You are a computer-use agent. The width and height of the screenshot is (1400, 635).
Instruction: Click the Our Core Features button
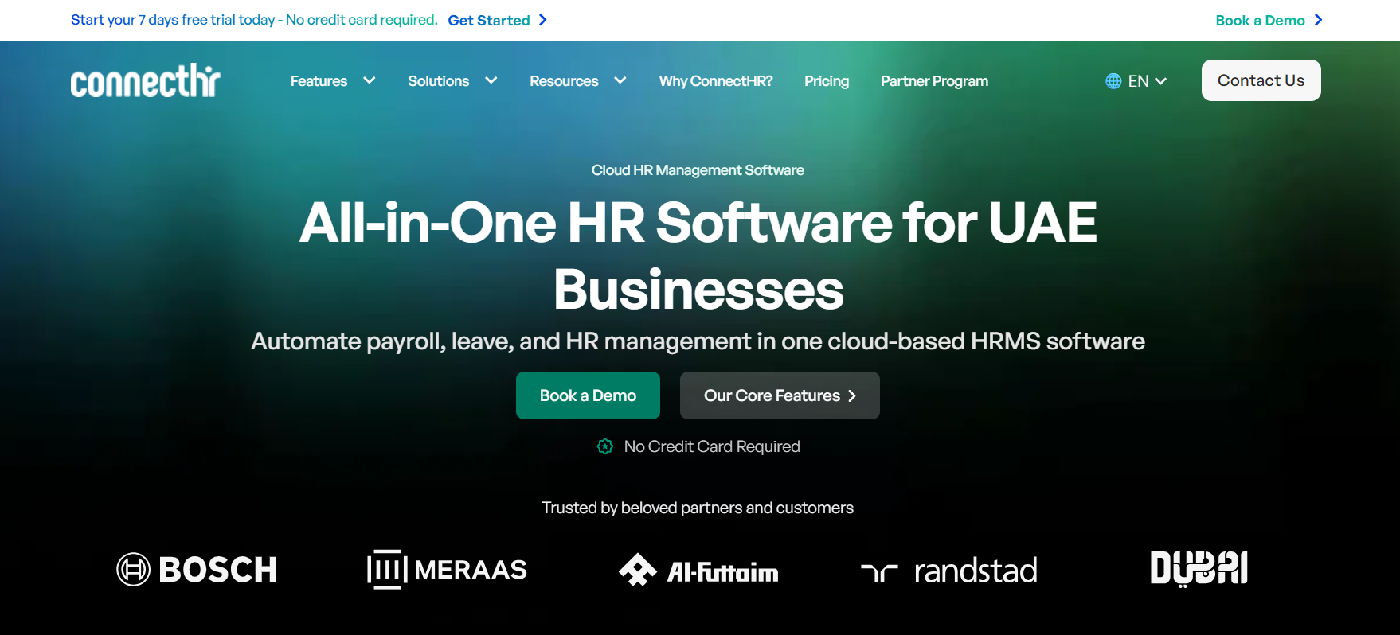(780, 395)
